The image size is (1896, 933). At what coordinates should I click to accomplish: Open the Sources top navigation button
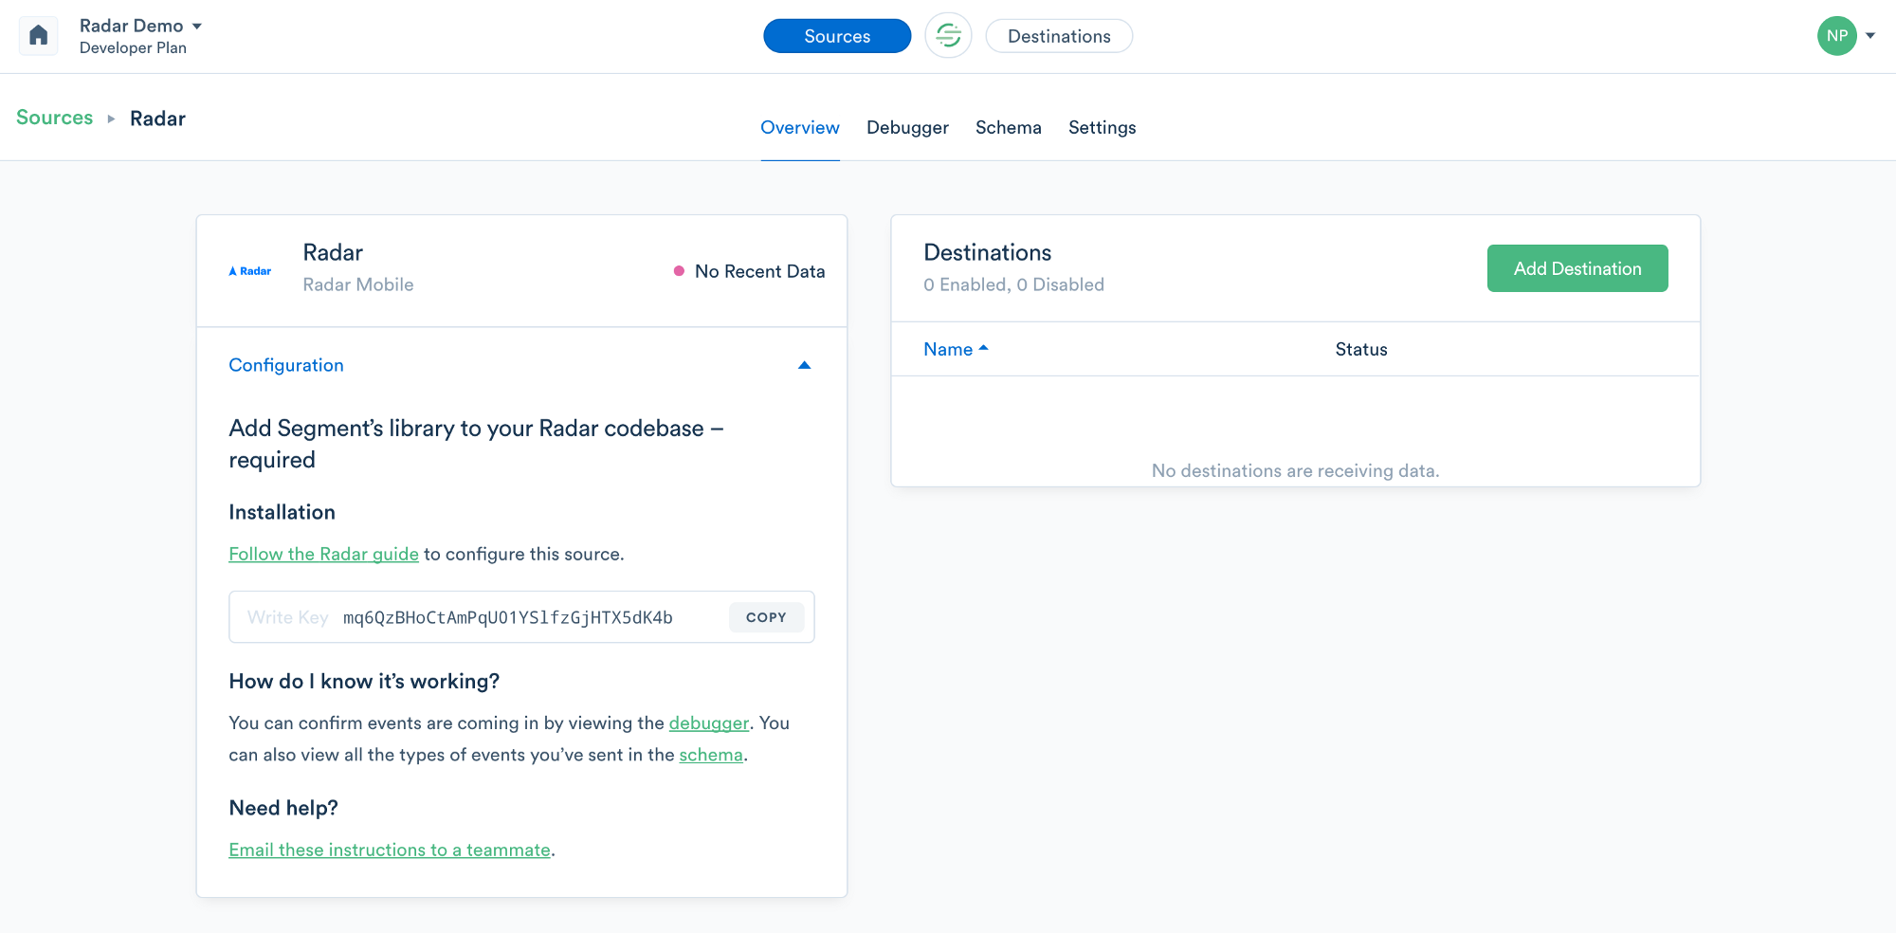pos(837,36)
